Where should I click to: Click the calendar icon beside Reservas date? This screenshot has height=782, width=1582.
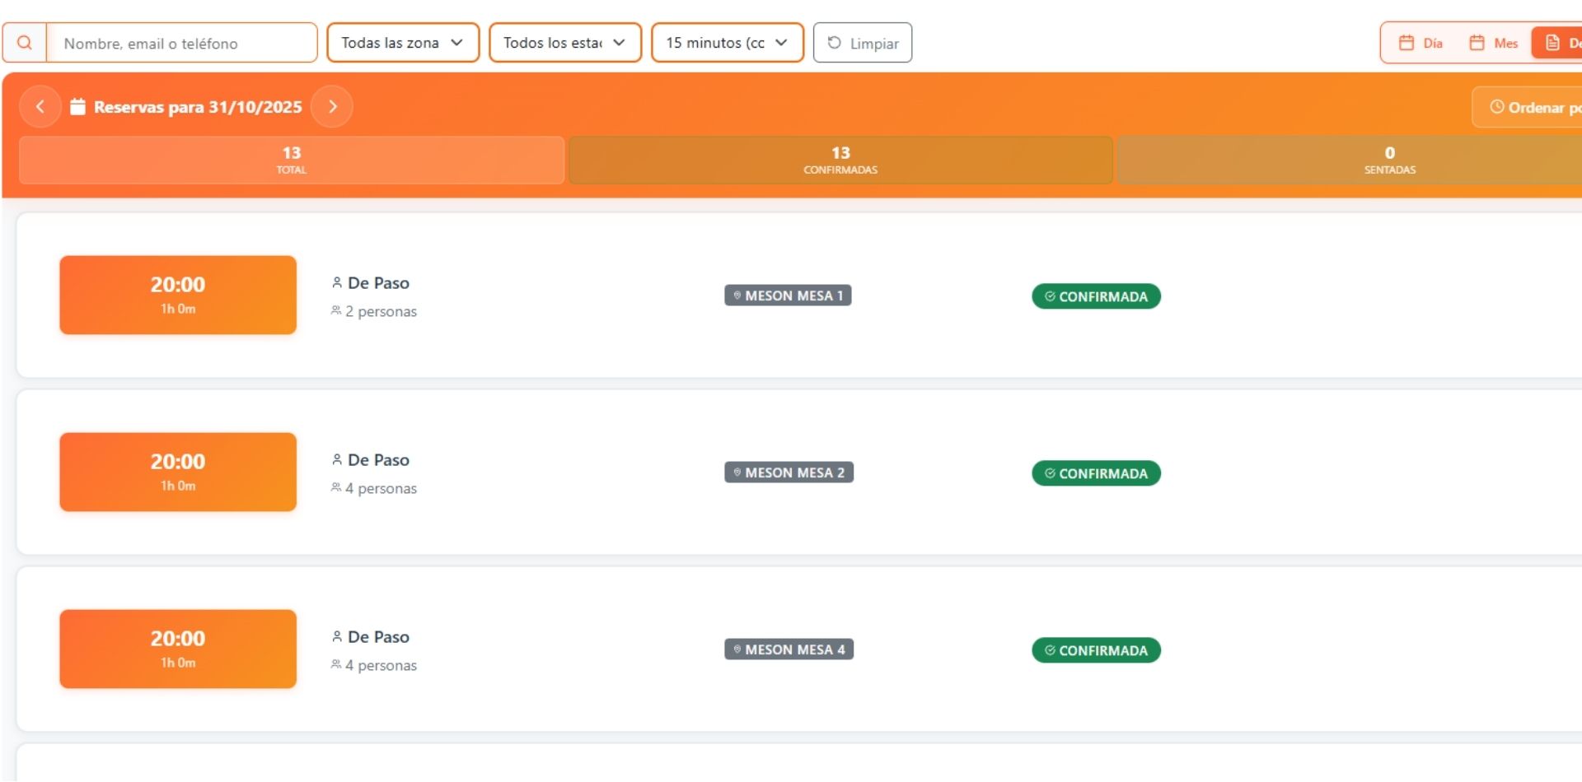[77, 107]
